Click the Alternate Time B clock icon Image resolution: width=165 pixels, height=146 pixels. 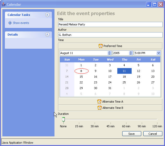(x=99, y=108)
